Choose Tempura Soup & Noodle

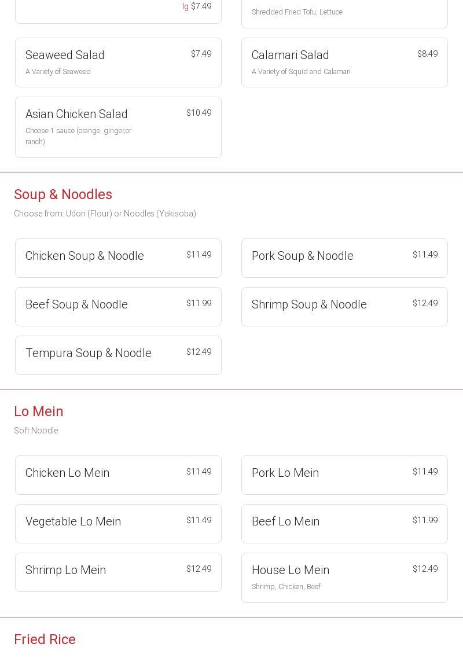pos(118,355)
